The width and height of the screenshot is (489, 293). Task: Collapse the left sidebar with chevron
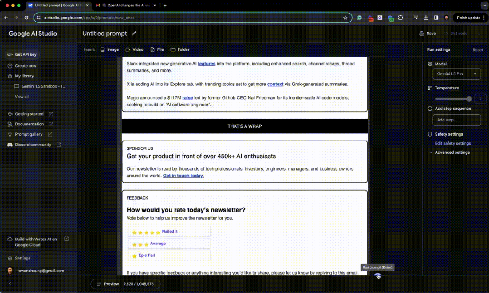[10, 283]
